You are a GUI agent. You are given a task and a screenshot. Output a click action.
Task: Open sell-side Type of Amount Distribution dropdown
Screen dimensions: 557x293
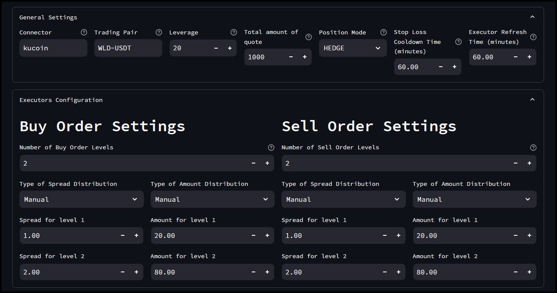click(474, 199)
